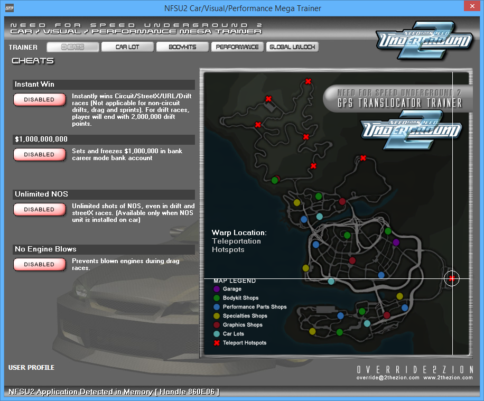Click the blue Performance Parts Shops legend dot
484x401 pixels.
(217, 307)
